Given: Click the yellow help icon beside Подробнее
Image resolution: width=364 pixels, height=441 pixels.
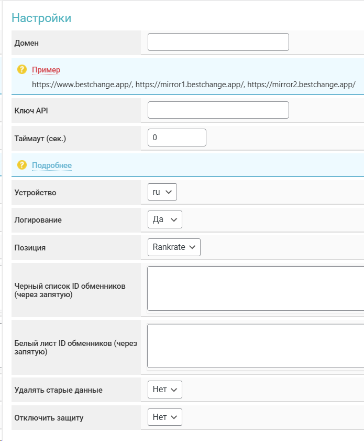Looking at the screenshot, I should click(21, 165).
